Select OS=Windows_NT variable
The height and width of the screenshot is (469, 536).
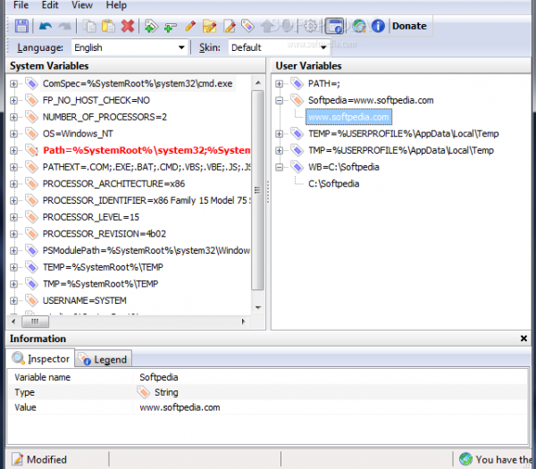coord(78,134)
